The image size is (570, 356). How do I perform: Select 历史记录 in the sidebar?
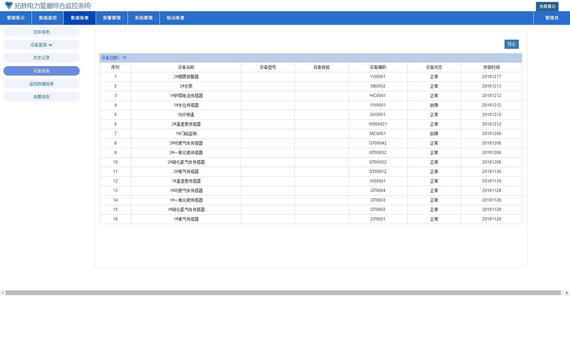[x=41, y=58]
